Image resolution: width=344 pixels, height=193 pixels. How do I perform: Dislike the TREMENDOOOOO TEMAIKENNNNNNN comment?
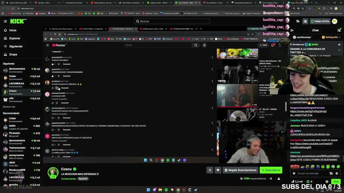coord(58,76)
